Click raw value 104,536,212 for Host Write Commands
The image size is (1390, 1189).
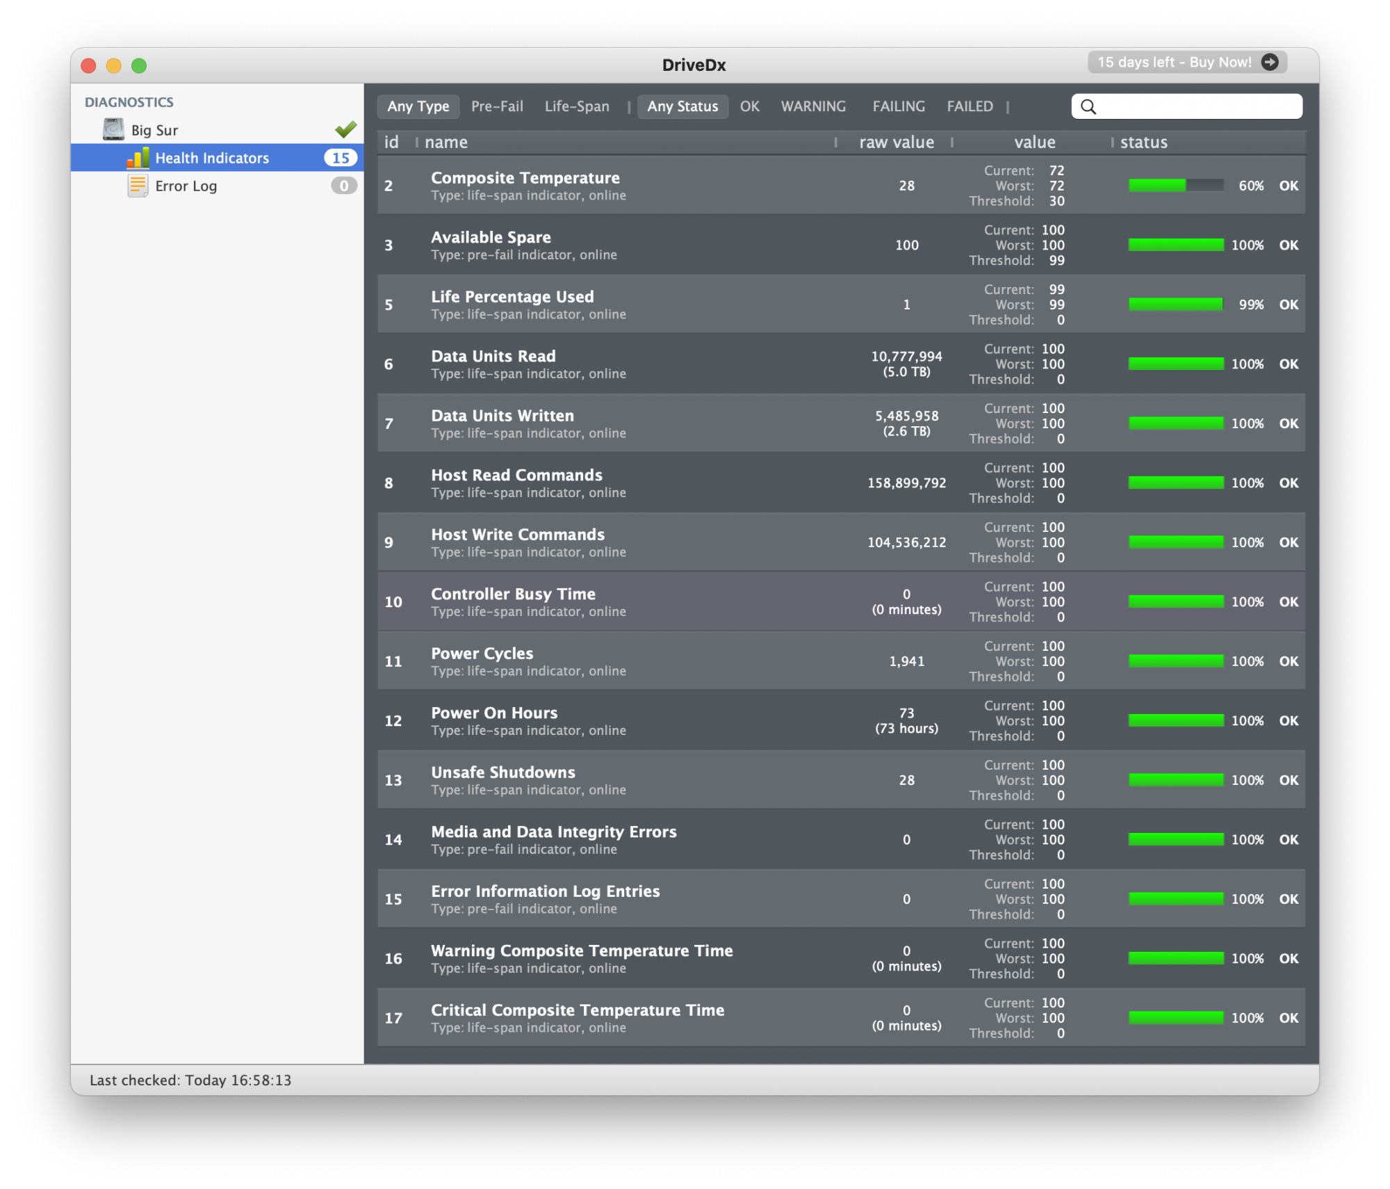[906, 542]
